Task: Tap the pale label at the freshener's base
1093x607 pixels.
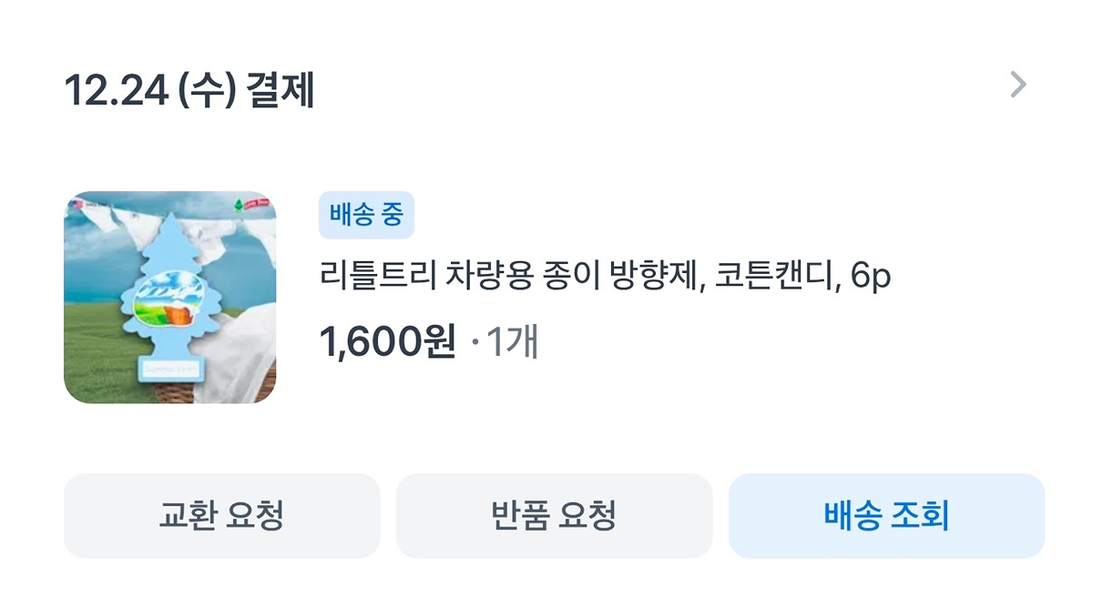Action: coord(171,369)
